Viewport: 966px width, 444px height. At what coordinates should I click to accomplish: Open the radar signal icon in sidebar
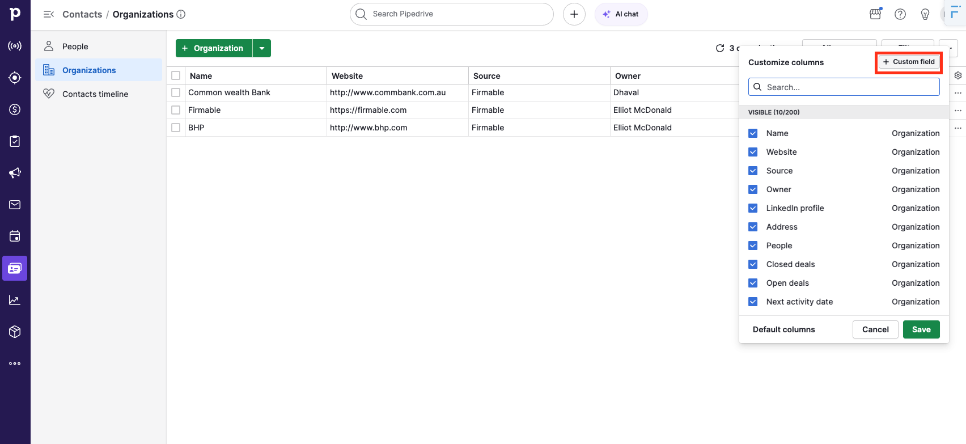pos(15,46)
